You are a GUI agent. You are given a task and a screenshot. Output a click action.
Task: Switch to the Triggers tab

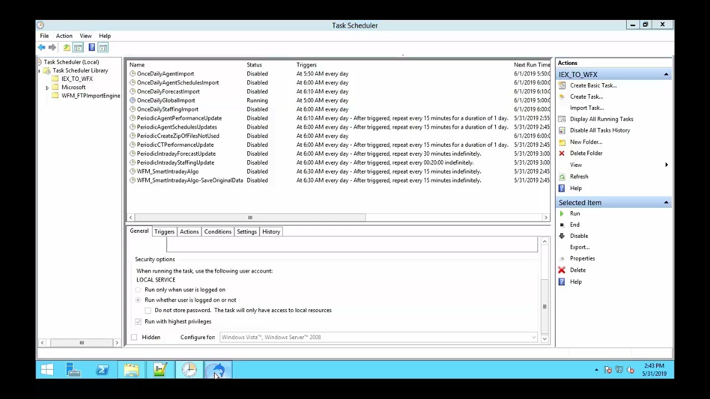pos(164,232)
